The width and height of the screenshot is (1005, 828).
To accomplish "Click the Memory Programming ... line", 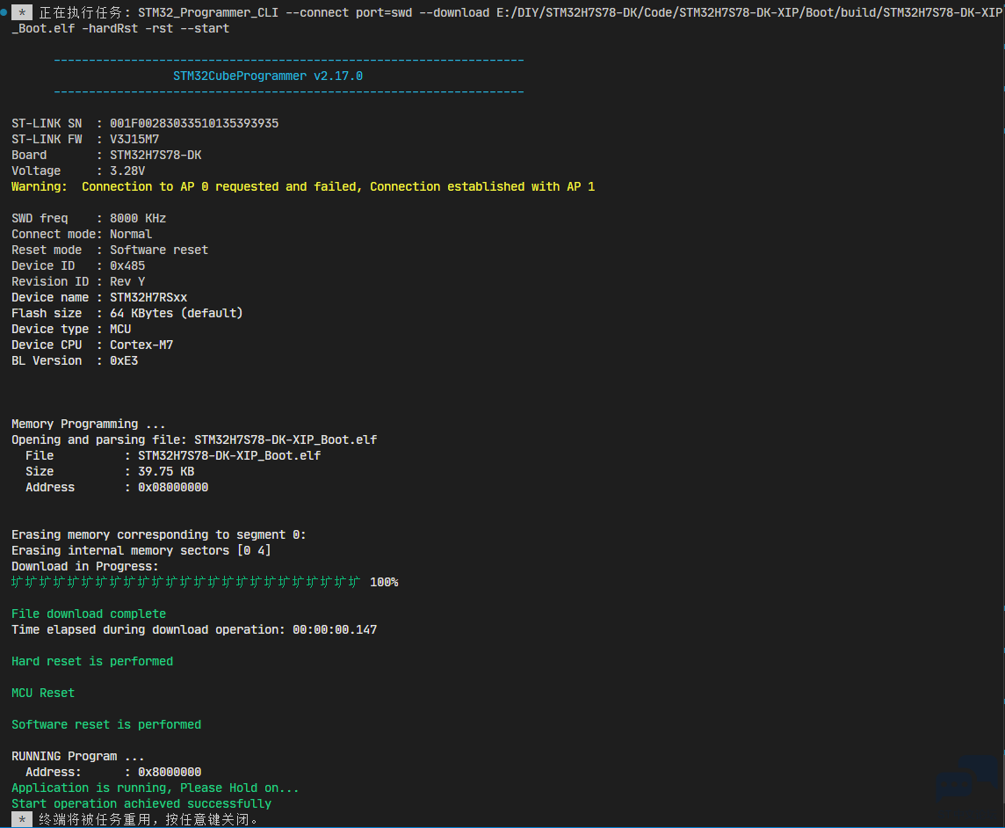I will (89, 424).
